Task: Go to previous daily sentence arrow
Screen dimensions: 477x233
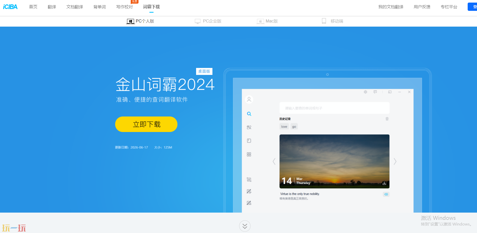Action: pyautogui.click(x=274, y=161)
